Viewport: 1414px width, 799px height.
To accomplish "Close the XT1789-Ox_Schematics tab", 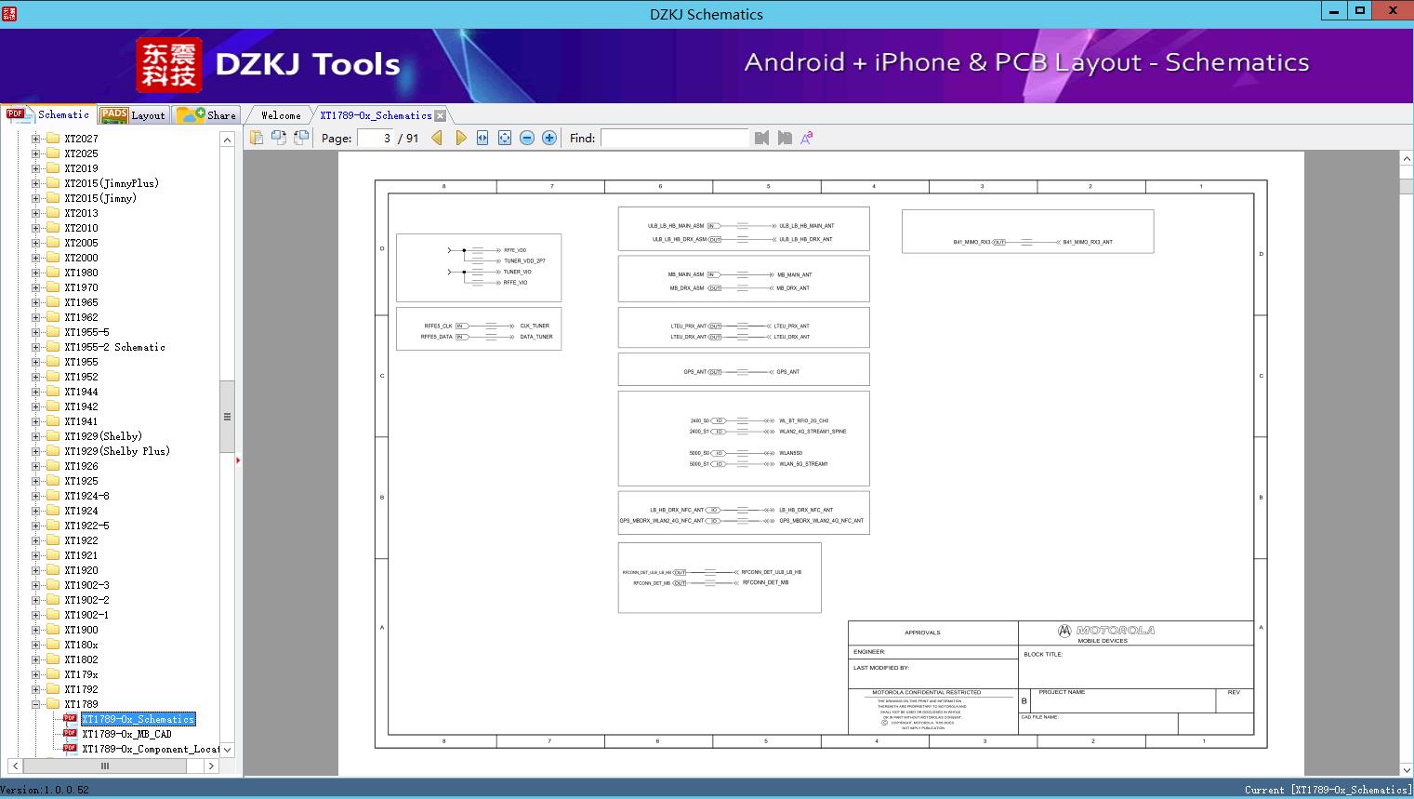I will 441,115.
